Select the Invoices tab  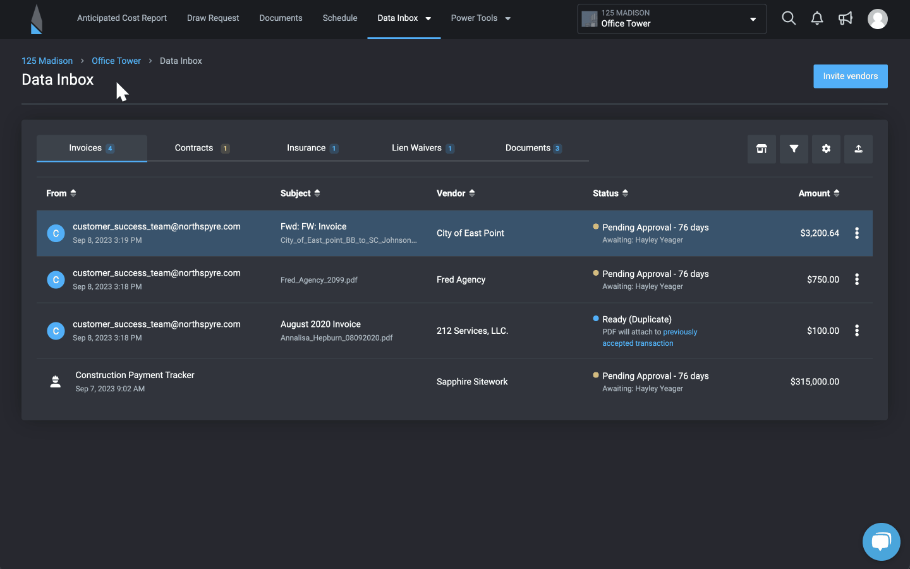coord(92,149)
